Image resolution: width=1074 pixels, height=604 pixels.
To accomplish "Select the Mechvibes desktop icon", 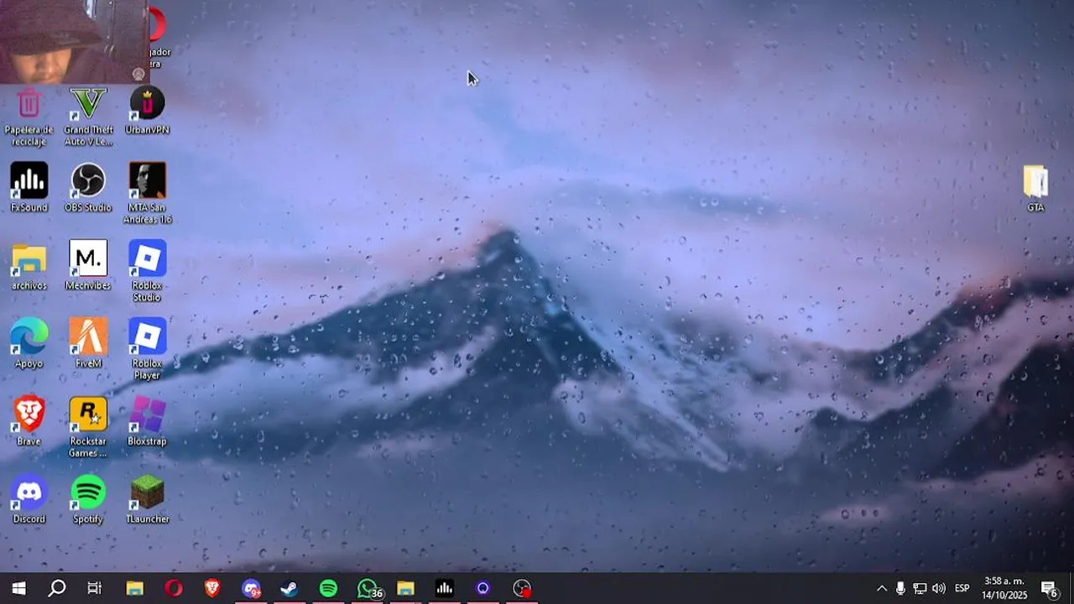I will coord(88,266).
